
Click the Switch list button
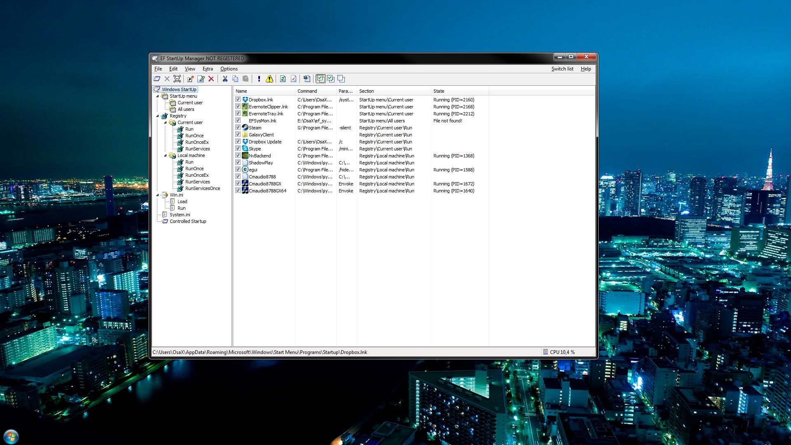pos(562,69)
